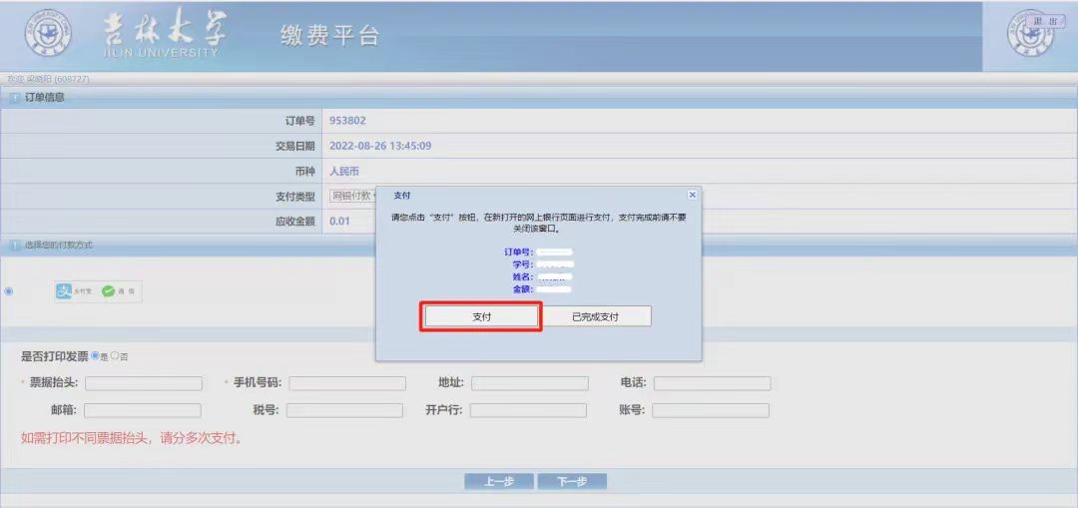Choose 是 for printing the invoice
The image size is (1078, 508).
(96, 355)
